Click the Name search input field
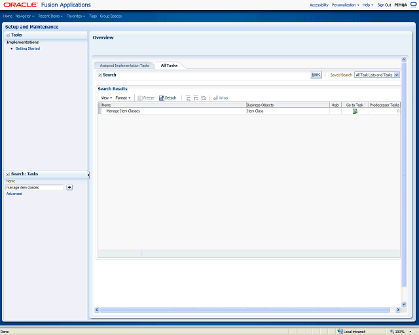This screenshot has height=335, width=419. coord(34,187)
